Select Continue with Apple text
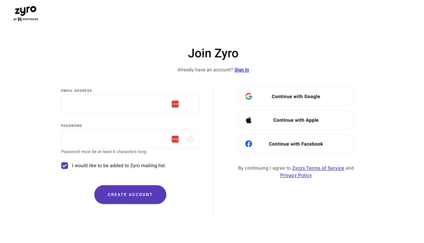Viewport: 424px width, 243px height. 296,120
